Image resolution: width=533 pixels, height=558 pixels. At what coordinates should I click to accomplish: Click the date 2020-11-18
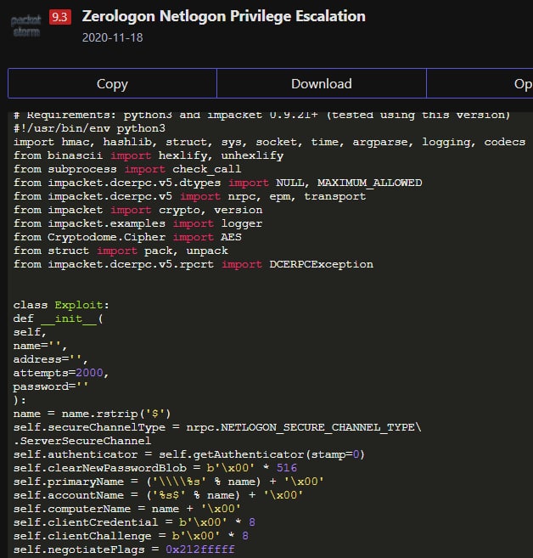click(112, 37)
